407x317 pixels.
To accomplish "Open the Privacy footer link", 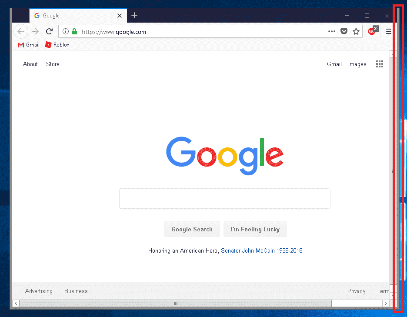I will tap(356, 291).
